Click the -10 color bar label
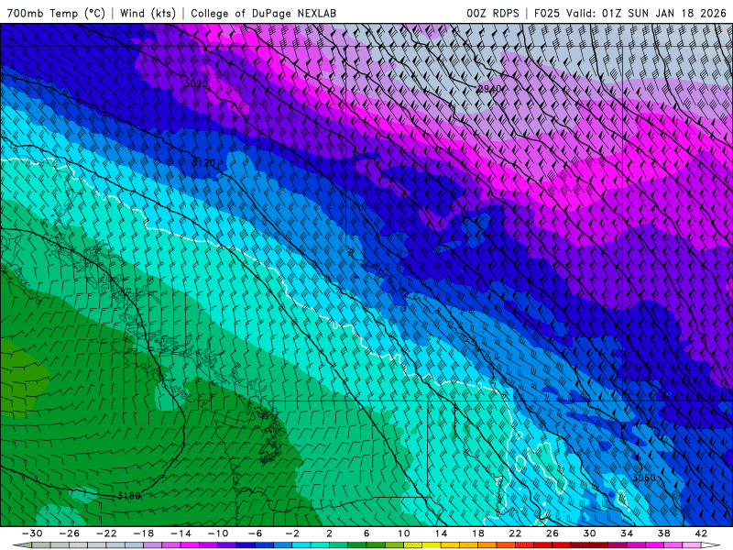Viewport: 733px width, 550px height. [218, 533]
